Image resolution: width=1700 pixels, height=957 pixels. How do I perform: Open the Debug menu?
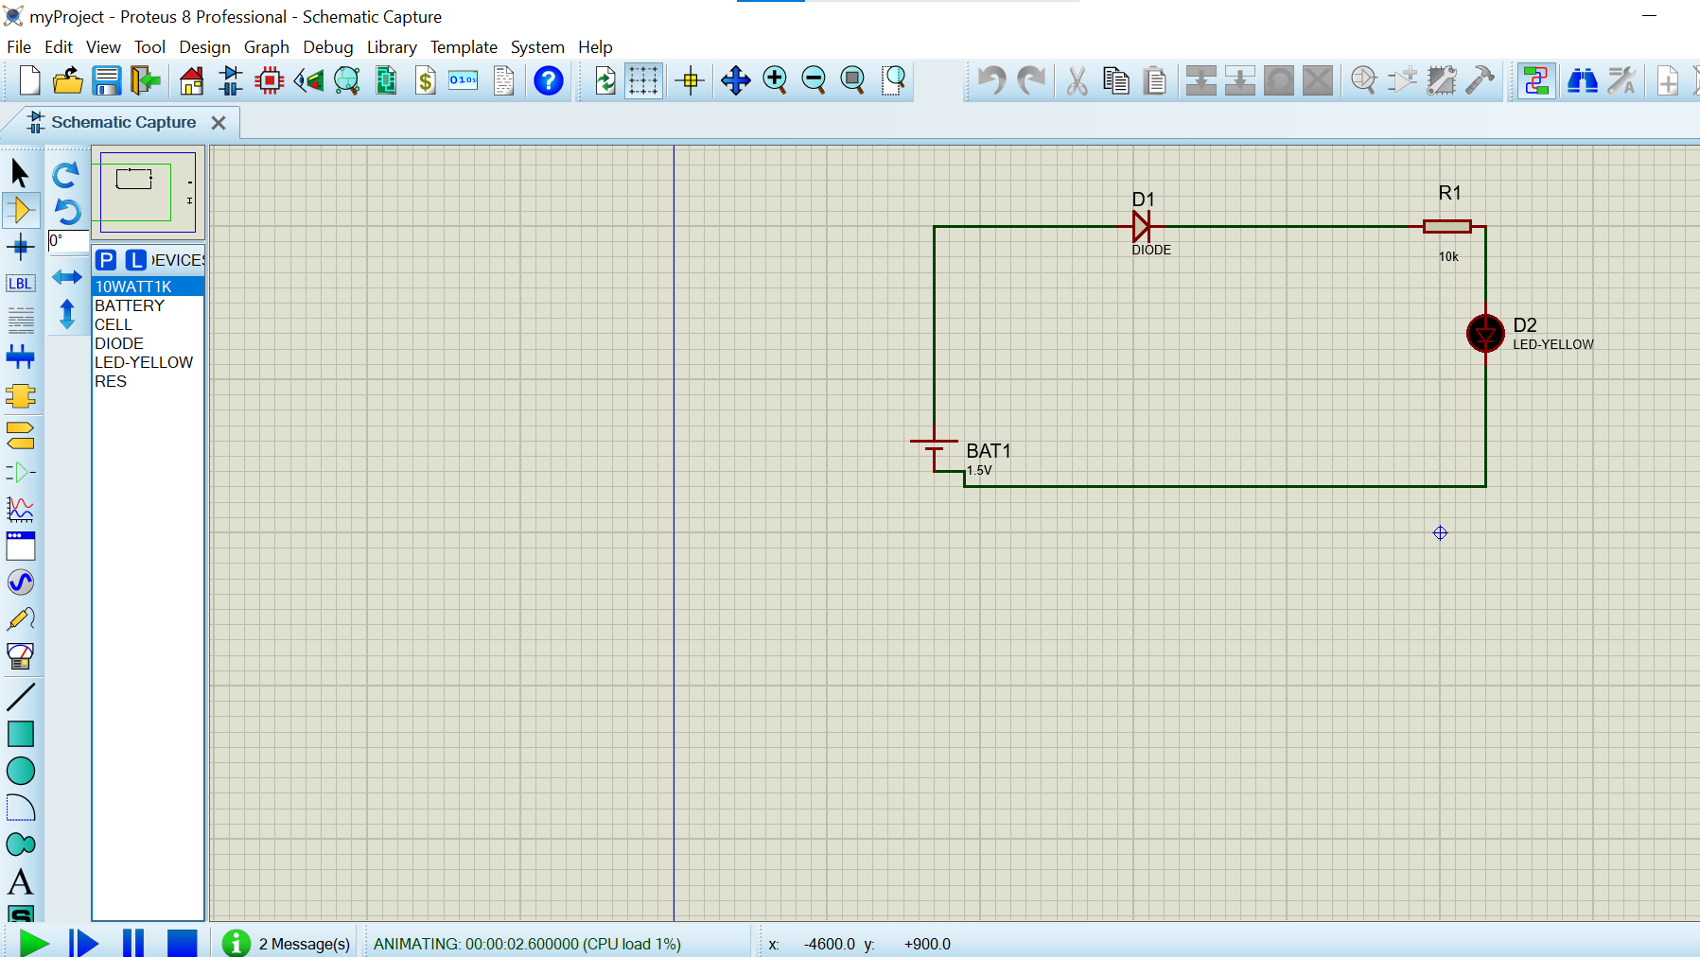point(327,47)
